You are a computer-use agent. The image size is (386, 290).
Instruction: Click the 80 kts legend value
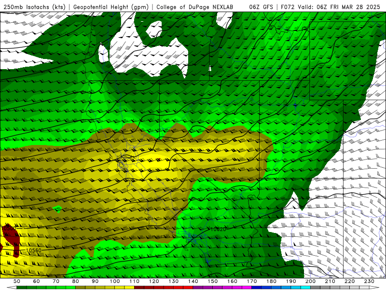pos(76,281)
